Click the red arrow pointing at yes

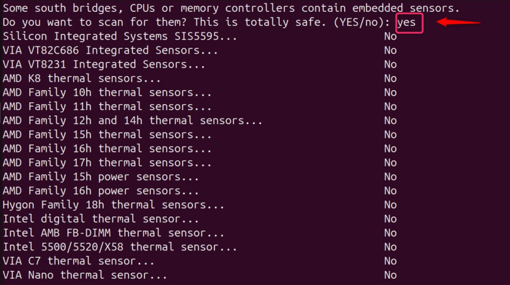[x=458, y=22]
